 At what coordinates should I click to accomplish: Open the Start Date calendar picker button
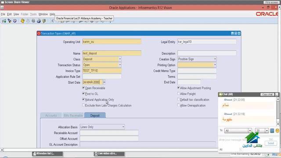click(x=104, y=82)
